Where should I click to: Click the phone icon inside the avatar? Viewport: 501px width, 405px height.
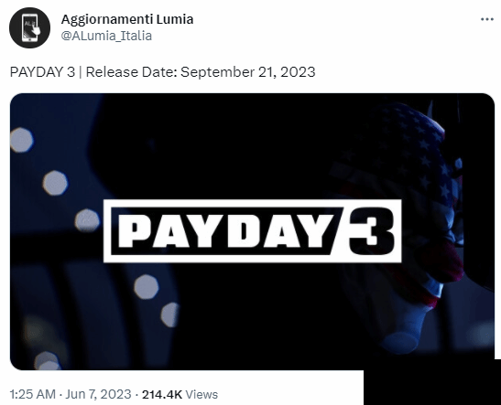[30, 27]
